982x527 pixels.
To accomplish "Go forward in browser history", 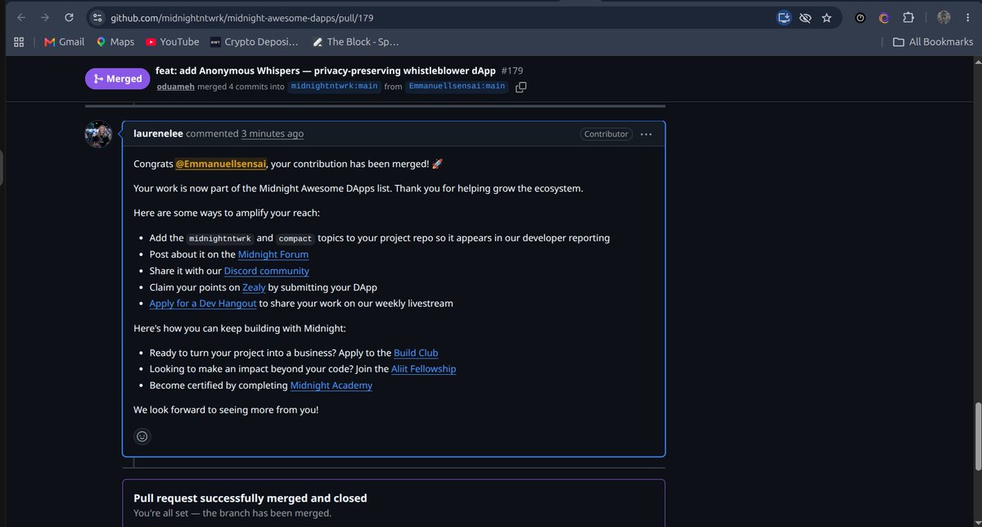I will pyautogui.click(x=45, y=17).
